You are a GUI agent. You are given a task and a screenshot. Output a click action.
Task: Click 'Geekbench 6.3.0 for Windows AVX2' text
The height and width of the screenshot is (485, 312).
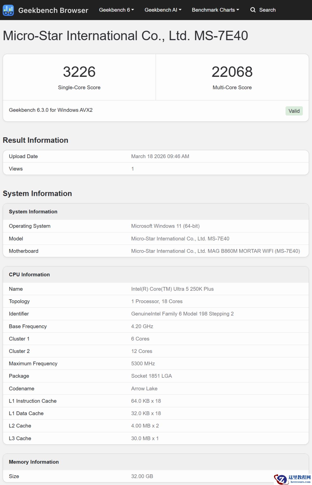[51, 110]
